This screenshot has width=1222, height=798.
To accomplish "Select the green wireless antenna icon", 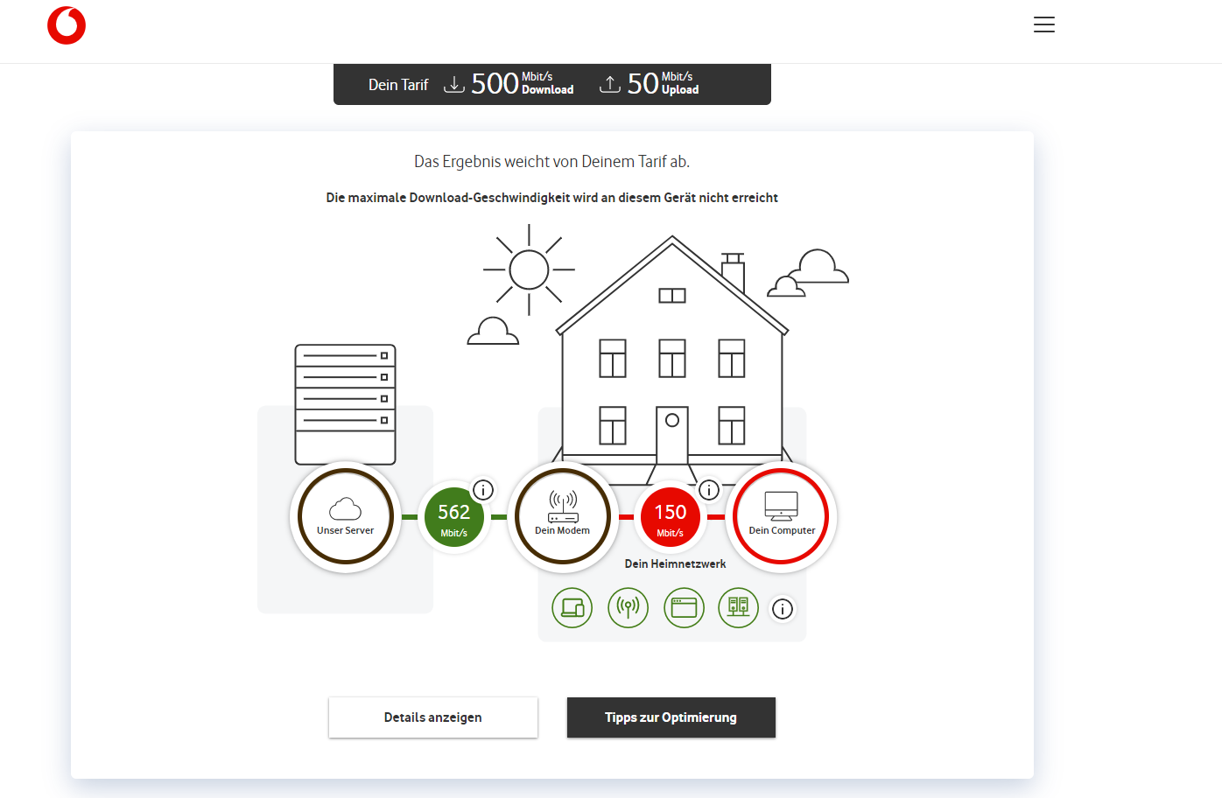I will [628, 607].
